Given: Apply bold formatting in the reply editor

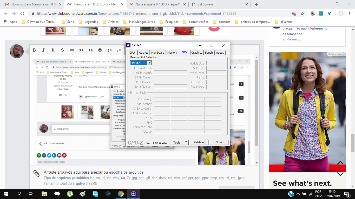Looking at the screenshot, I should (34, 50).
